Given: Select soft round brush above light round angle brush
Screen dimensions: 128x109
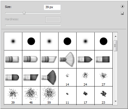Looking at the screenshot, I should point(49,41).
